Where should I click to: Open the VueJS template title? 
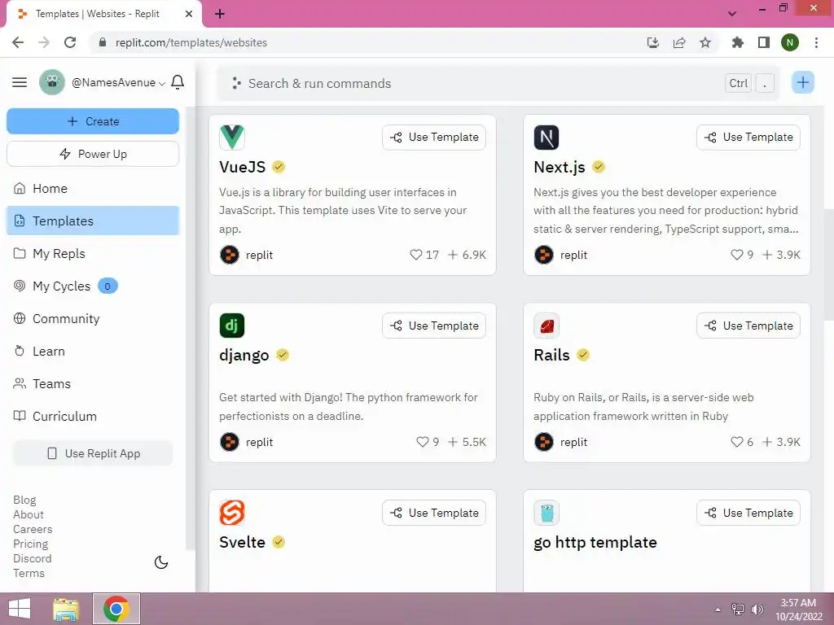tap(242, 167)
